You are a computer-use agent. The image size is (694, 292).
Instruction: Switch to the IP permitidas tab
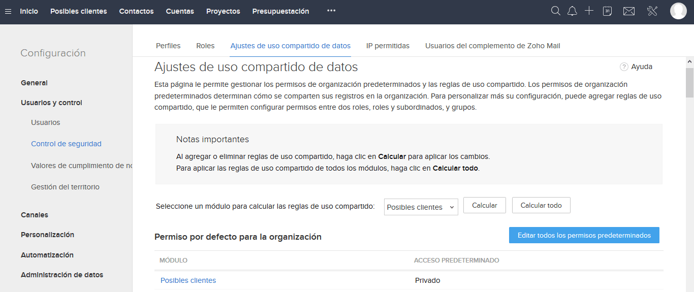pos(388,46)
